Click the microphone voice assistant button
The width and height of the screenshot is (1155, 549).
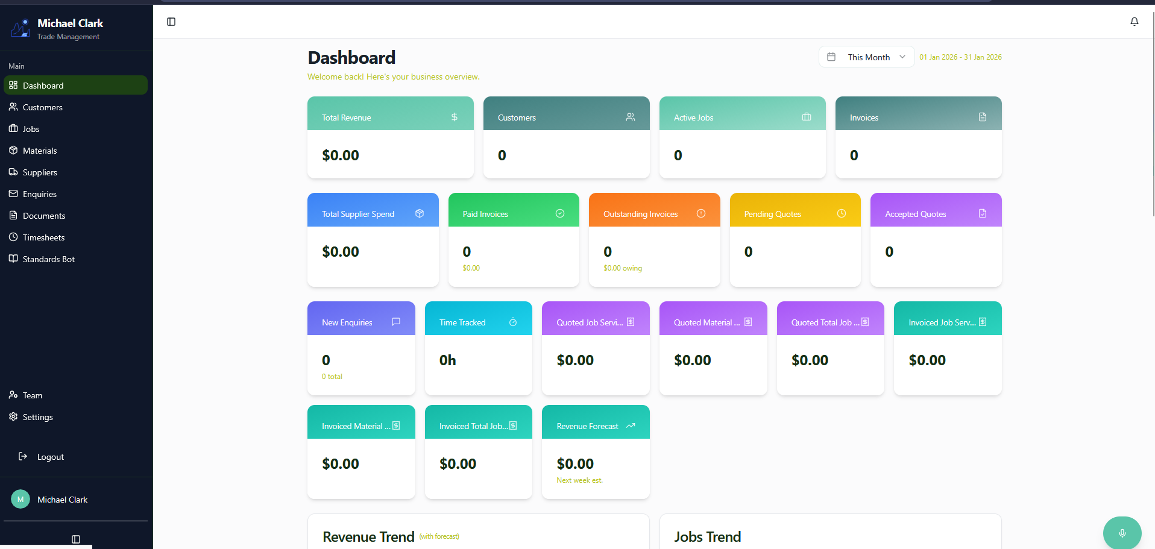pos(1122,533)
